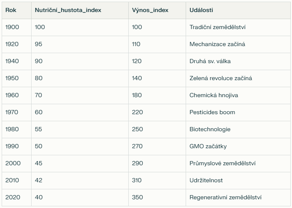Click the Chemická hnojiva cell

(238, 95)
